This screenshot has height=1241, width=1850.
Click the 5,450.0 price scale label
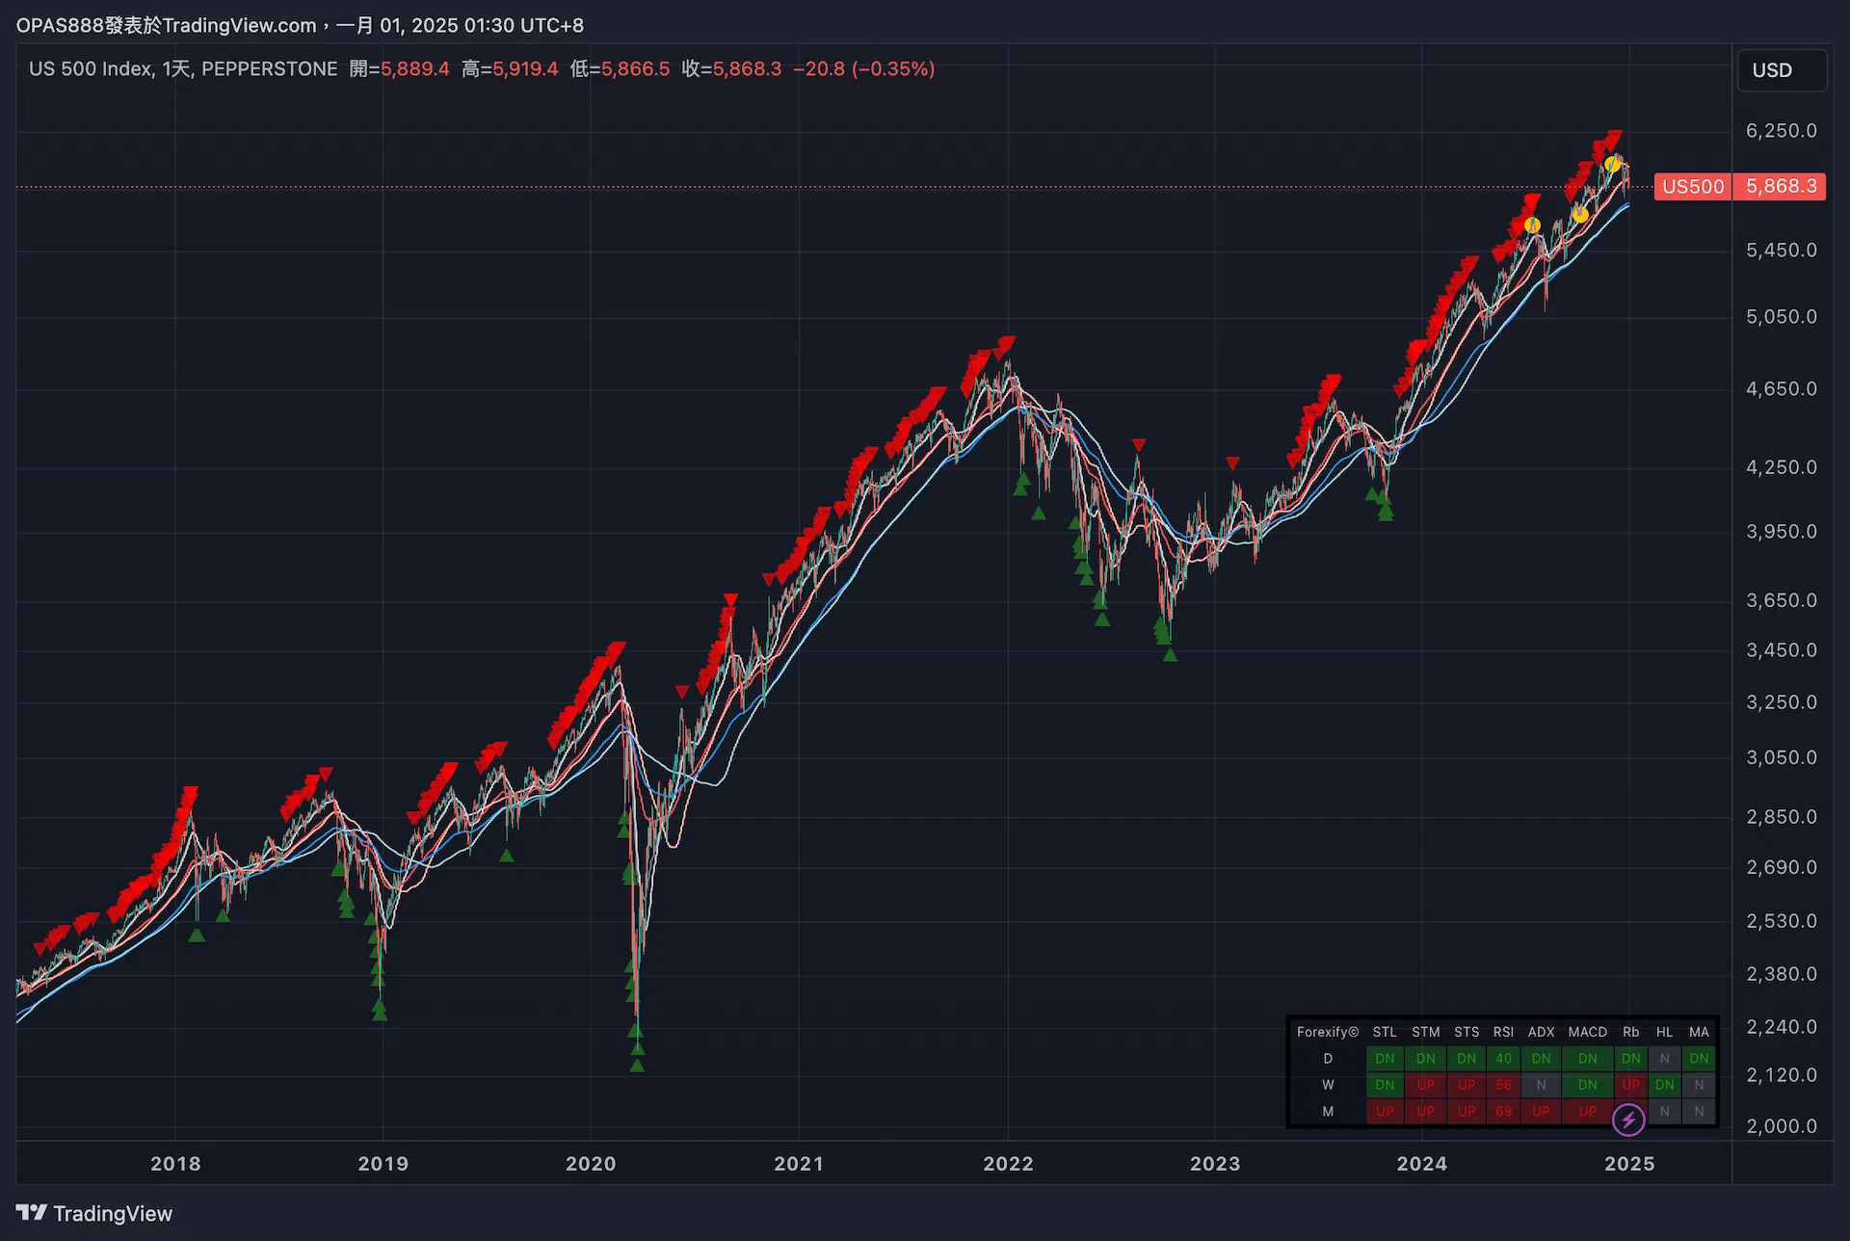click(x=1782, y=250)
